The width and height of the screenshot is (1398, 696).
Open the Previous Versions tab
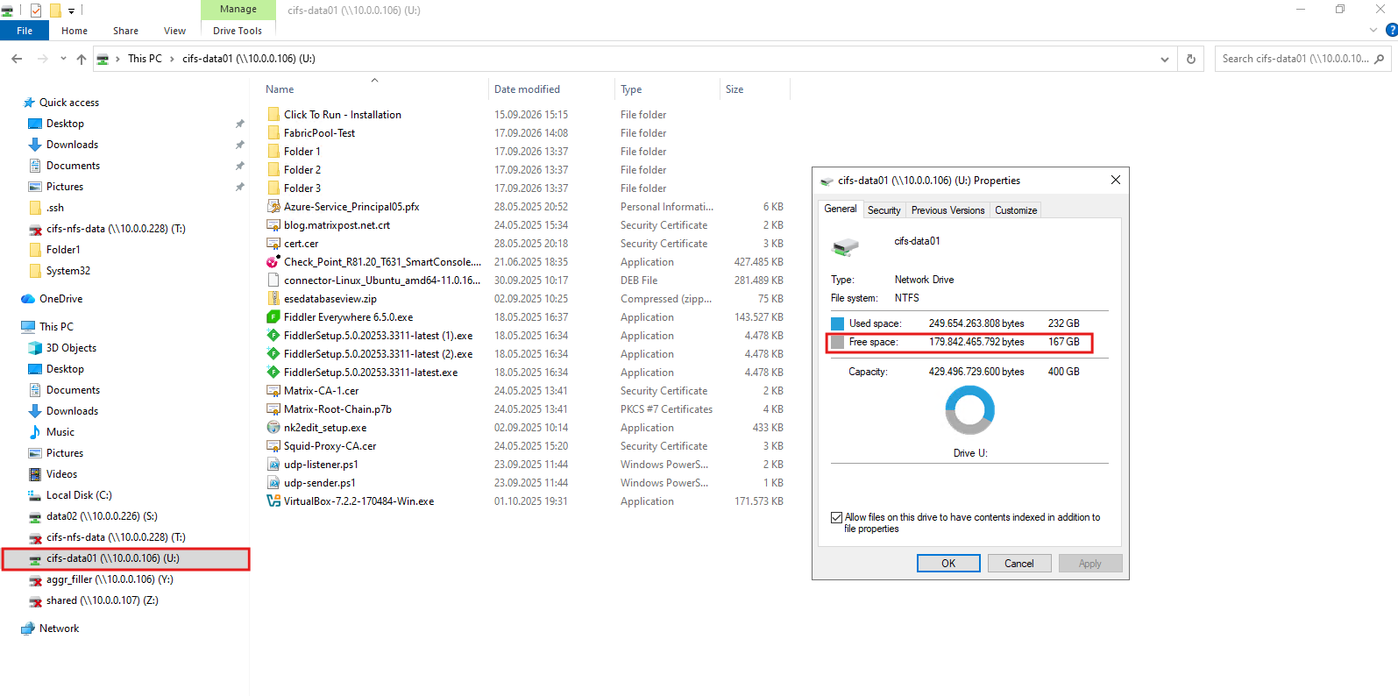coord(947,210)
